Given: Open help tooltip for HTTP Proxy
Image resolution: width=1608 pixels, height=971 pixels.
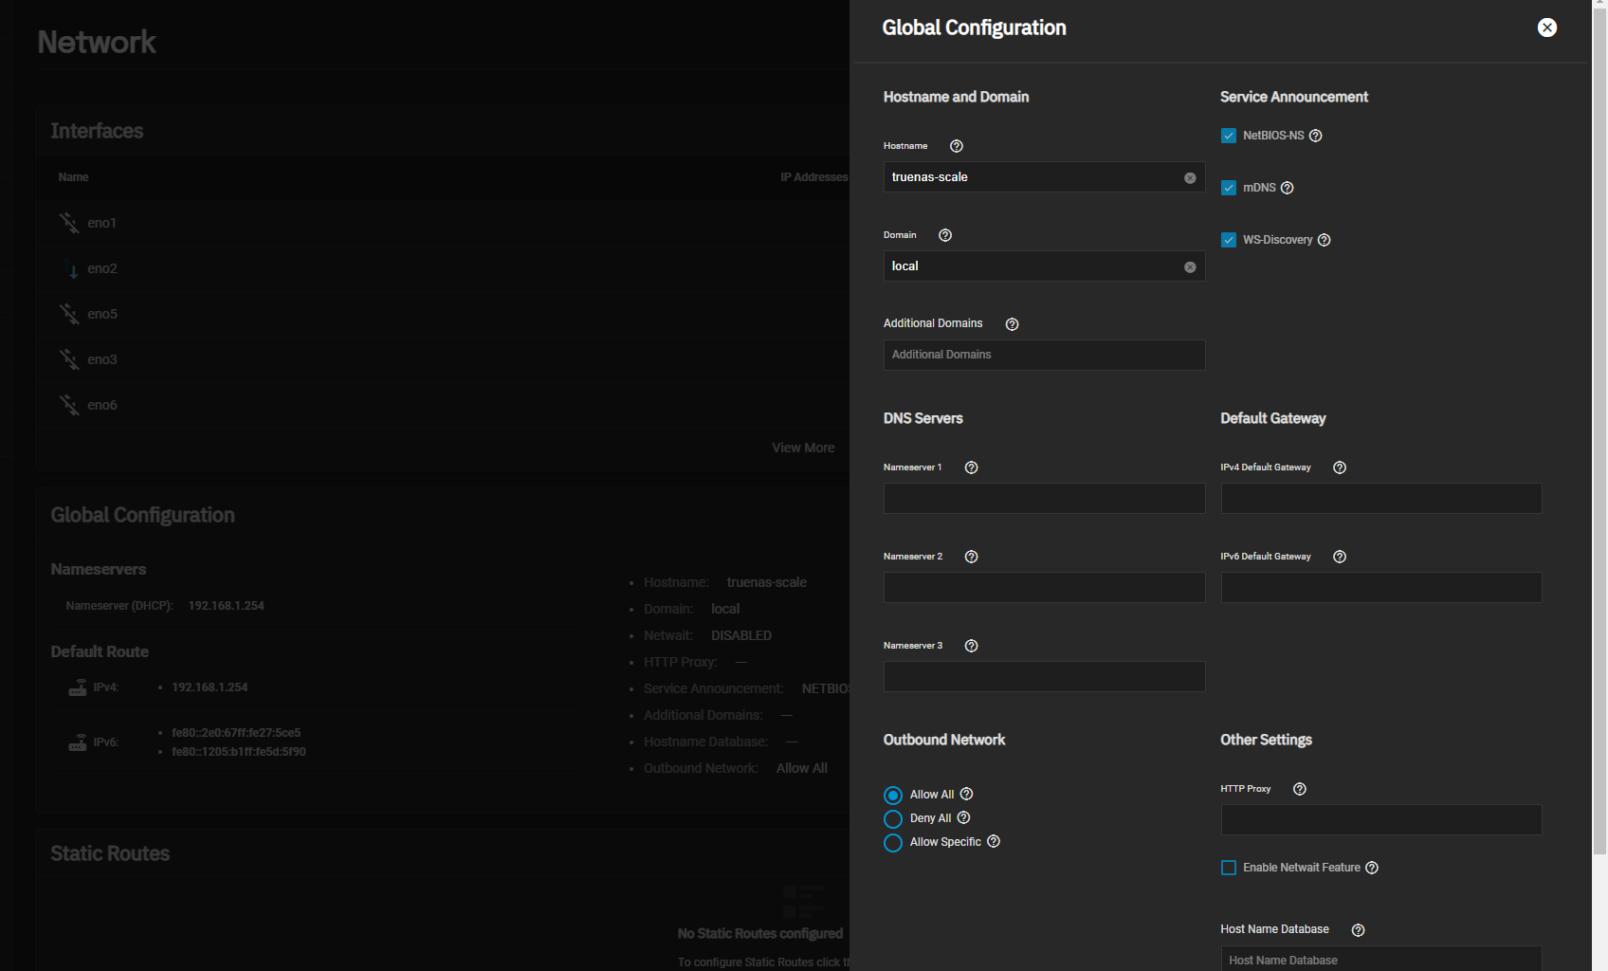Looking at the screenshot, I should tap(1299, 789).
